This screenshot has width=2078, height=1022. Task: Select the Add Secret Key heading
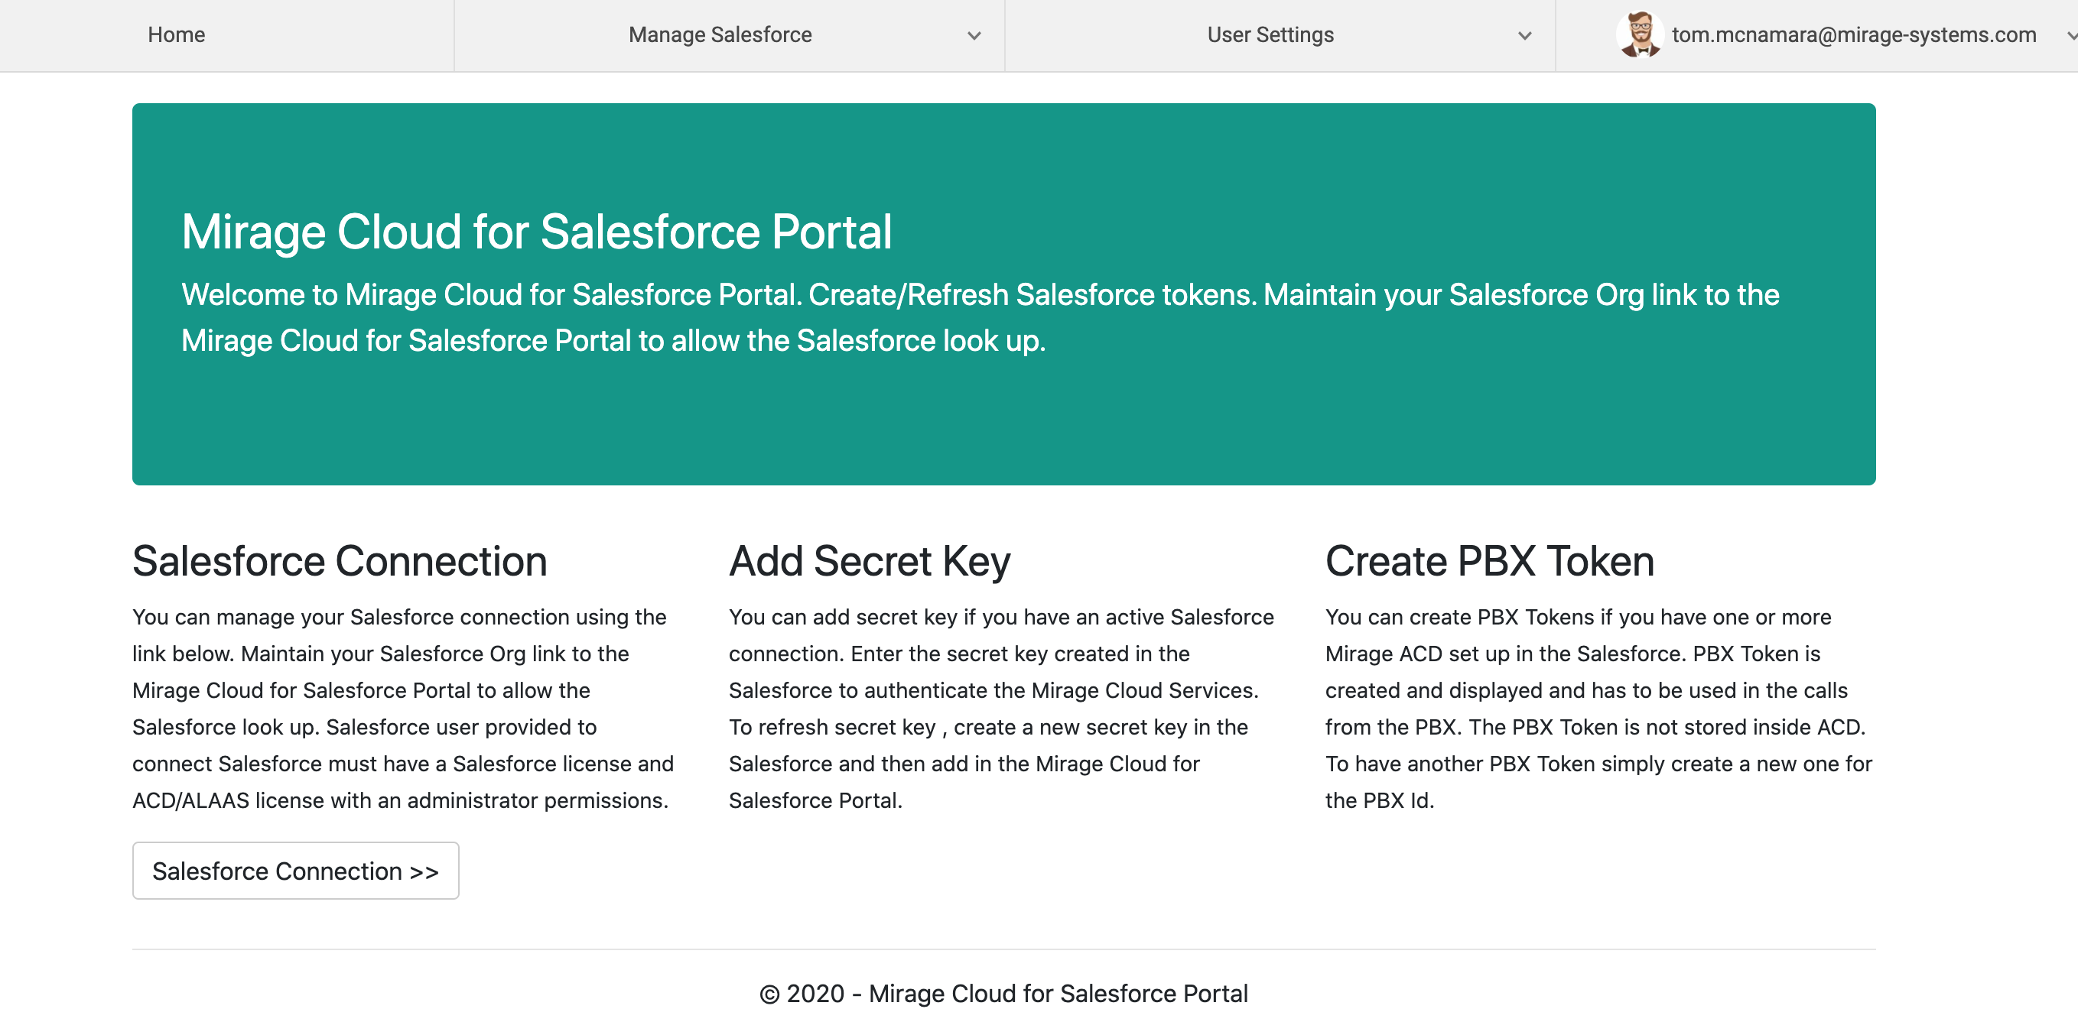pos(869,561)
